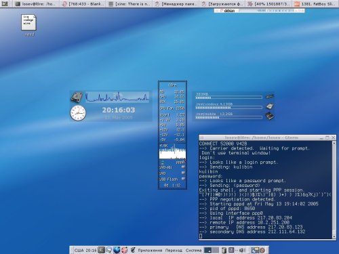
Task: Launch the terminal icon in the bottom panel
Action: (102, 250)
